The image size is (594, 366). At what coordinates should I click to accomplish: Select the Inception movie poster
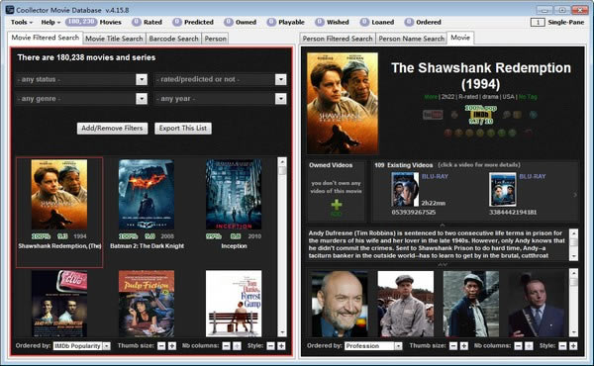click(234, 194)
